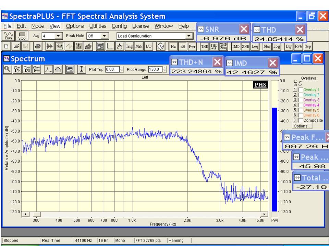Click the Dly delay finder toolbar button
Screen dimensions: 329x246
289,46
